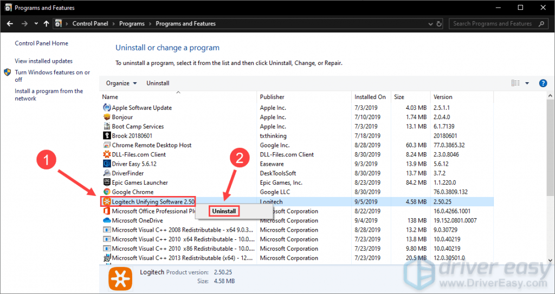The width and height of the screenshot is (555, 294).
Task: Click the Apple Software Update icon
Action: pos(107,108)
